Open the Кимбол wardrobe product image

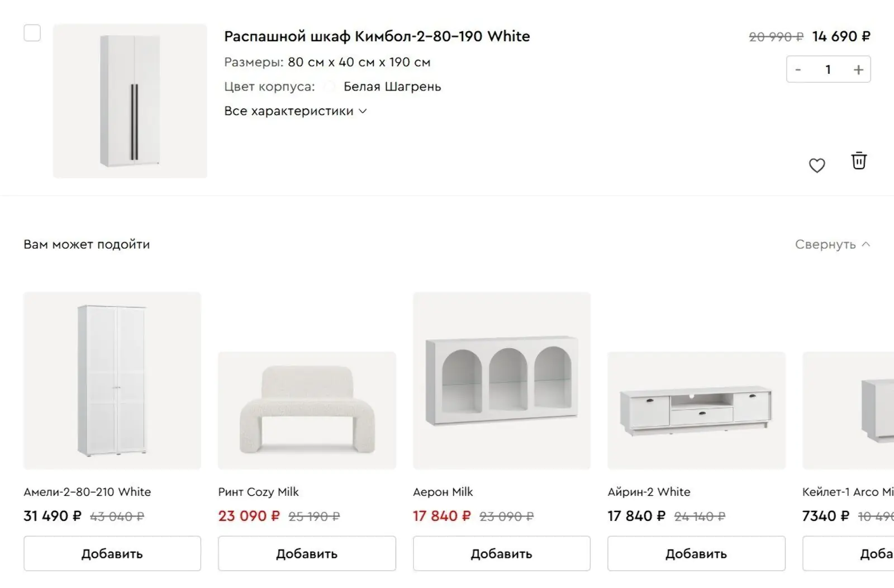[130, 101]
